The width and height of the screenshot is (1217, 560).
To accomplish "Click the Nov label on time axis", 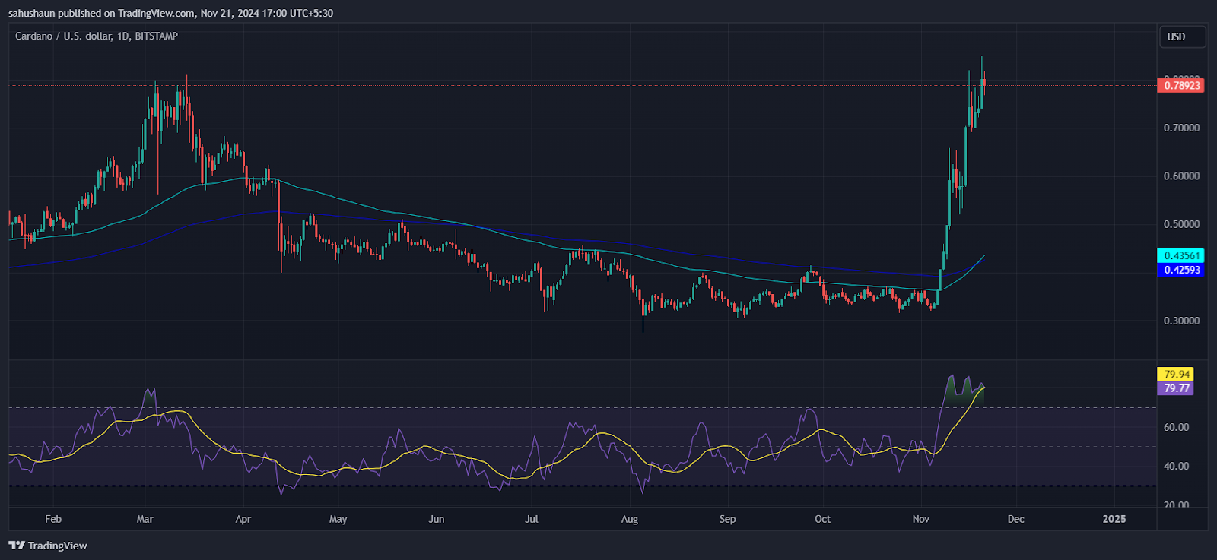I will coord(920,519).
